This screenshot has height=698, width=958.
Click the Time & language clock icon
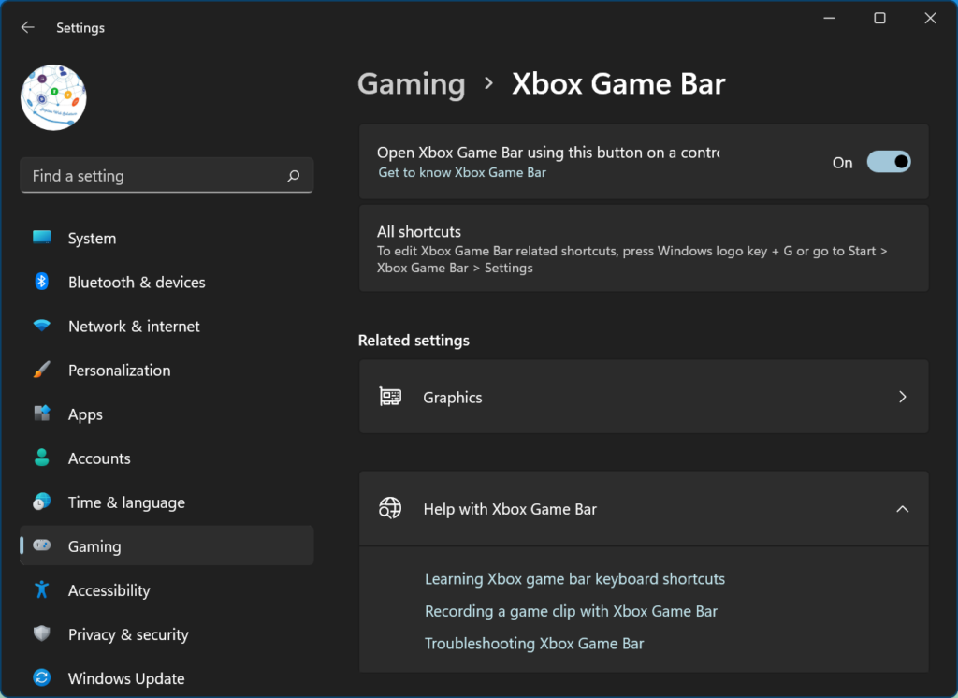[41, 502]
